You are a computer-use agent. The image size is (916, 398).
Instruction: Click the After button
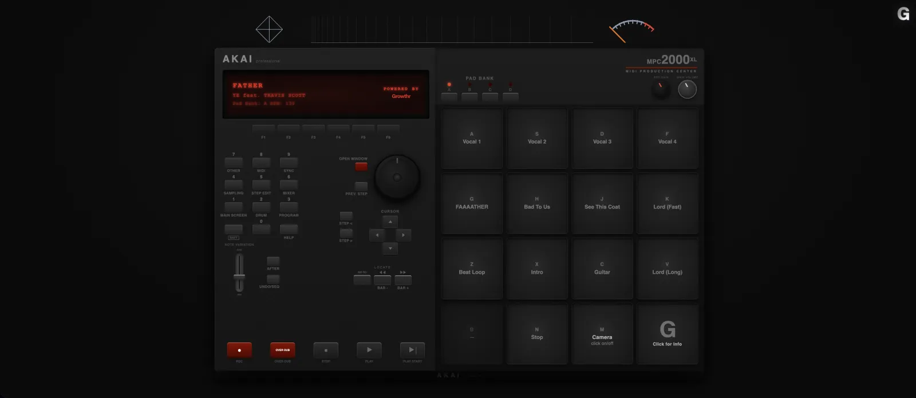pos(273,261)
